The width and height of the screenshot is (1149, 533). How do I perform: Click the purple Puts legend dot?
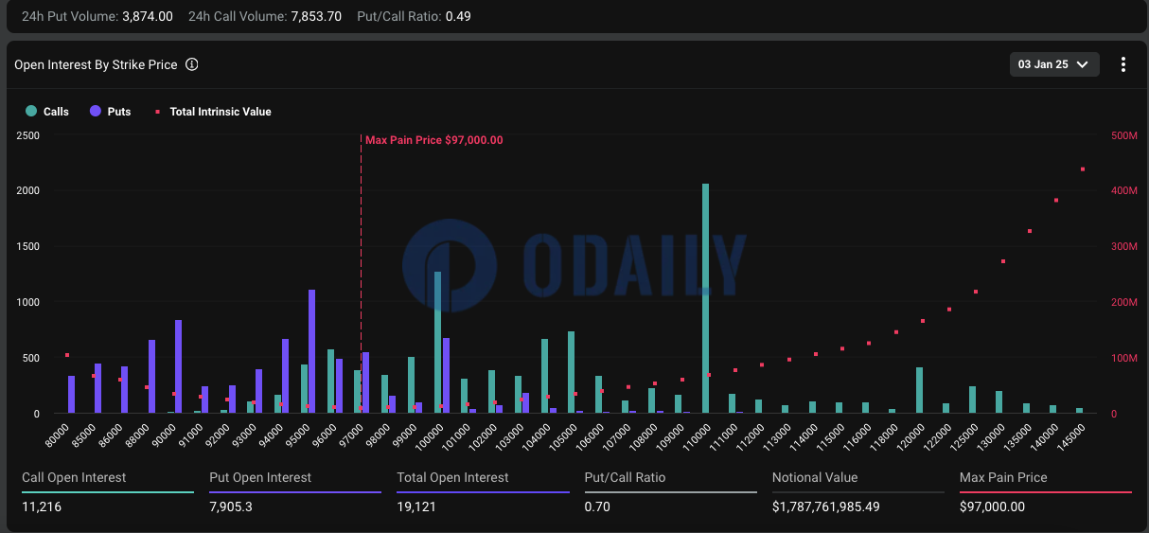(x=96, y=112)
